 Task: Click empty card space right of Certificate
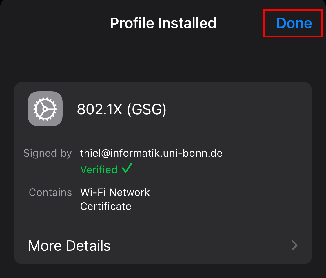pyautogui.click(x=220, y=206)
